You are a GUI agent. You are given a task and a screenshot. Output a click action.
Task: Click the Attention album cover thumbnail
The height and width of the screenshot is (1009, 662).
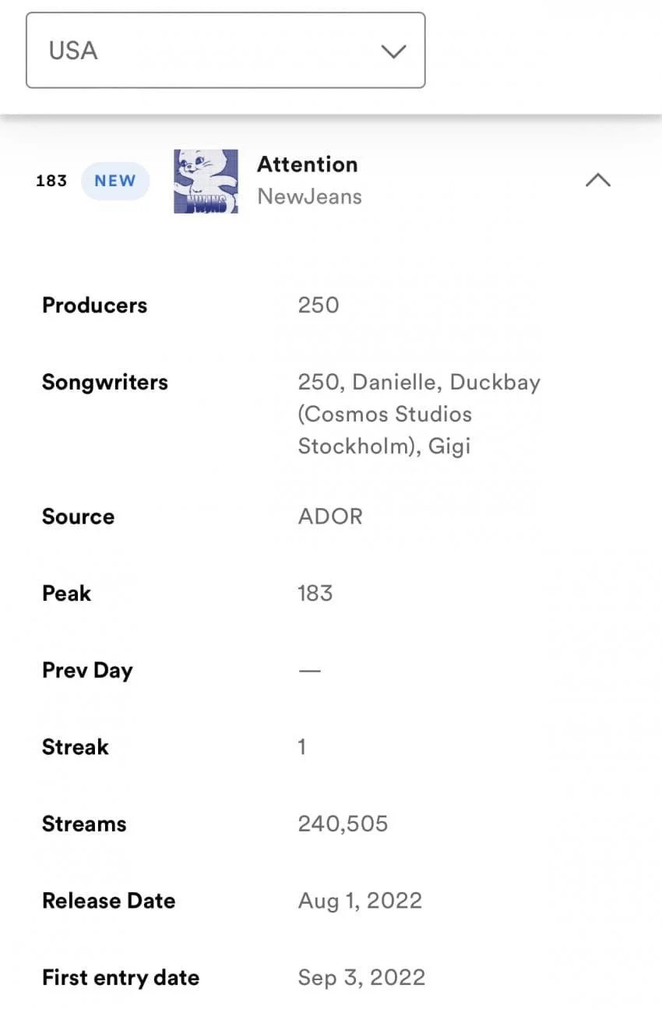[206, 181]
